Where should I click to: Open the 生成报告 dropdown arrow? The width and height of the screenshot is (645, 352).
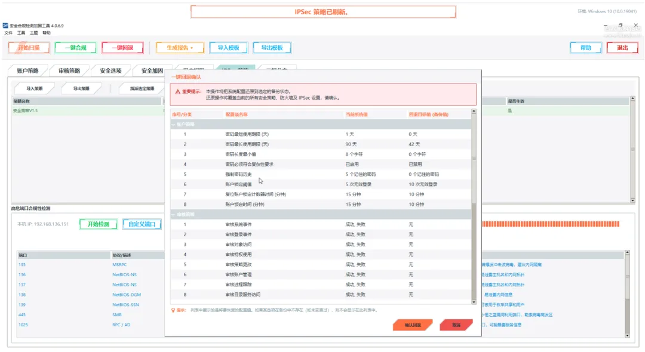pos(192,48)
